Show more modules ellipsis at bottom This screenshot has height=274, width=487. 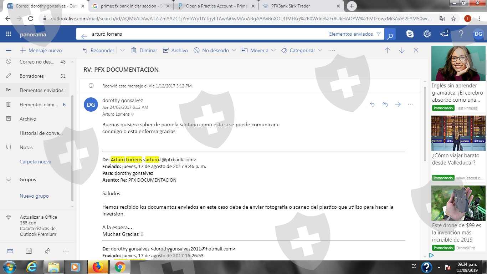coord(66,251)
